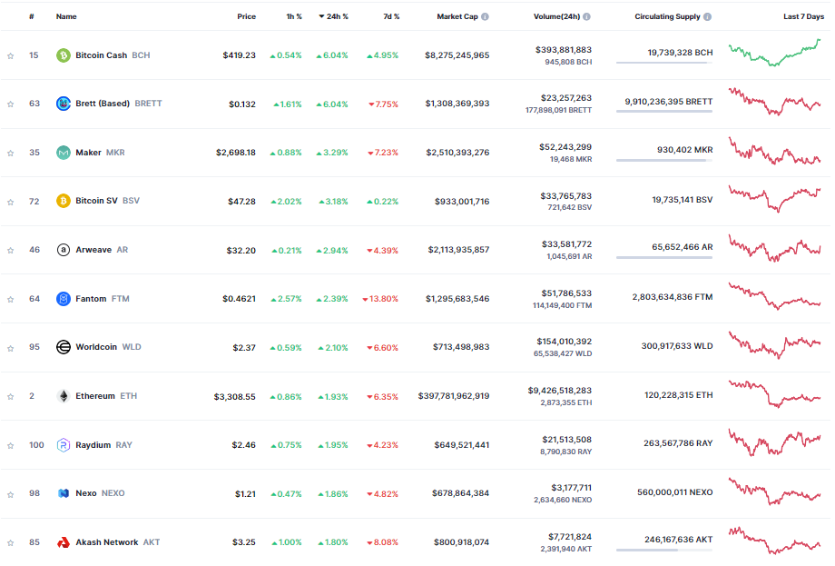Open the Ethereum ETH coin page

(106, 396)
